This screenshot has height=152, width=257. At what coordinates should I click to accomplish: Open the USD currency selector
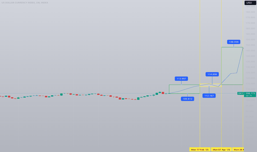point(250,3)
